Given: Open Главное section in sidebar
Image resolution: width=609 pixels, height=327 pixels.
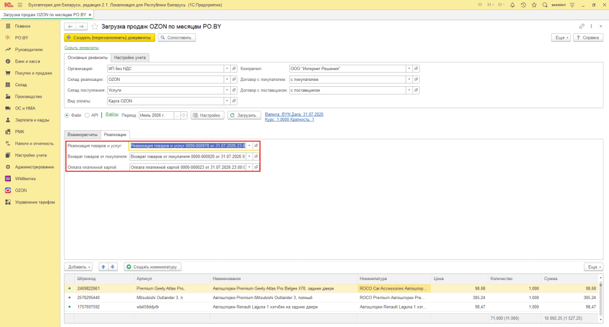Looking at the screenshot, I should [x=23, y=26].
